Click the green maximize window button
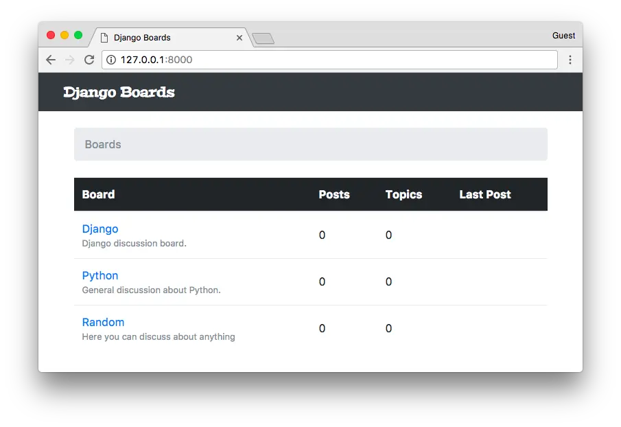Screen dimensions: 621x427 (x=78, y=35)
